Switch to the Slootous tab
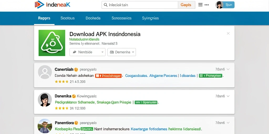The image size is (269, 134). 68,18
